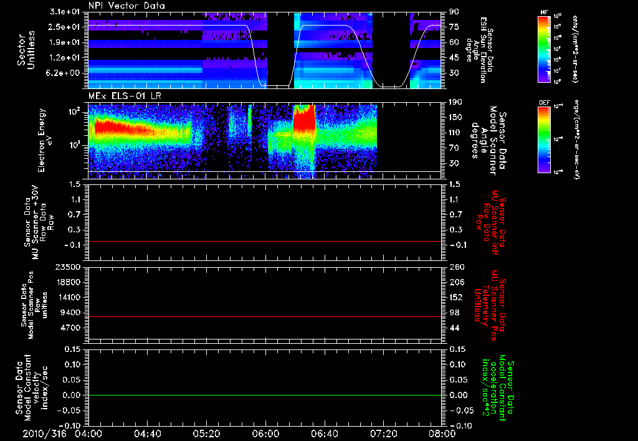Click the '1.9e+01' sector tick label
This screenshot has width=638, height=441.
[65, 42]
